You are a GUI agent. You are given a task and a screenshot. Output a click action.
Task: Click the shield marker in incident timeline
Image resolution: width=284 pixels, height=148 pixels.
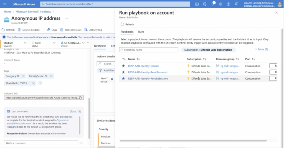112,79
